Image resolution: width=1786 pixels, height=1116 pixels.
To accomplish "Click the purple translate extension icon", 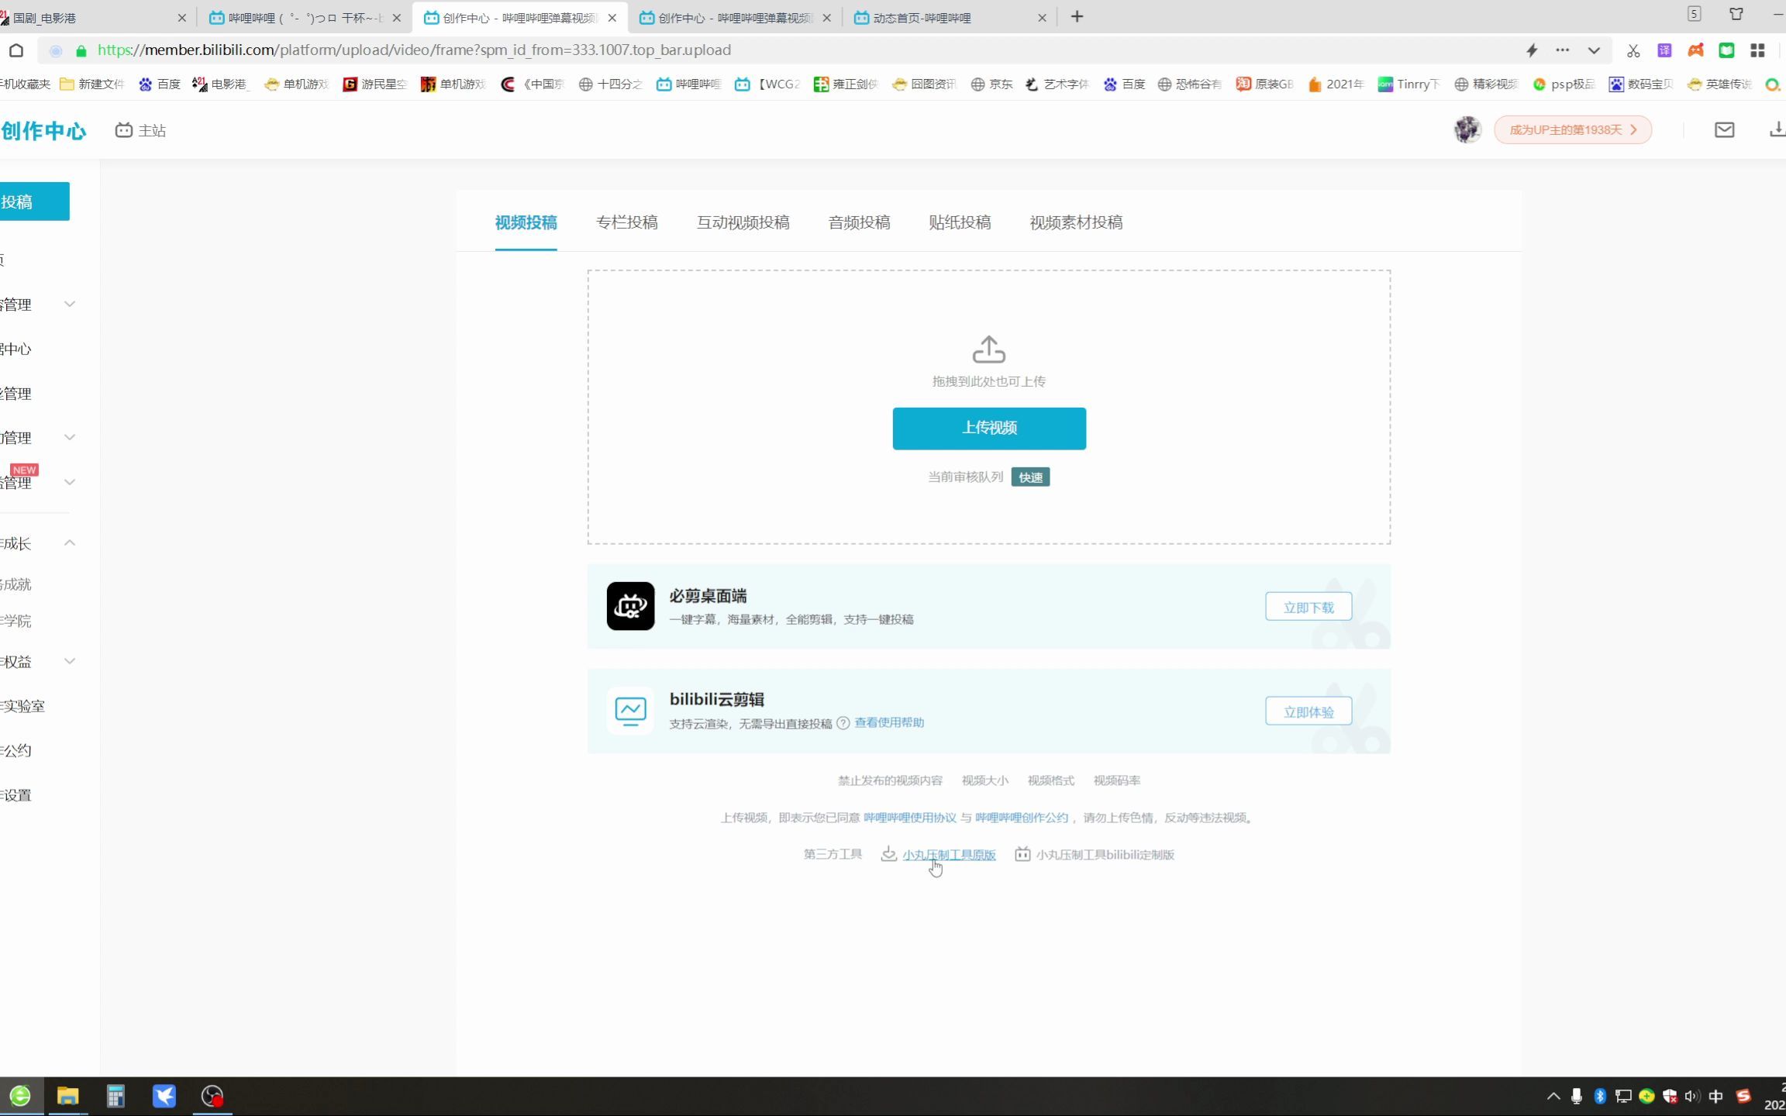I will pos(1664,50).
